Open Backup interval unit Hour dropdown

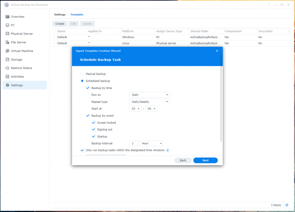152,143
